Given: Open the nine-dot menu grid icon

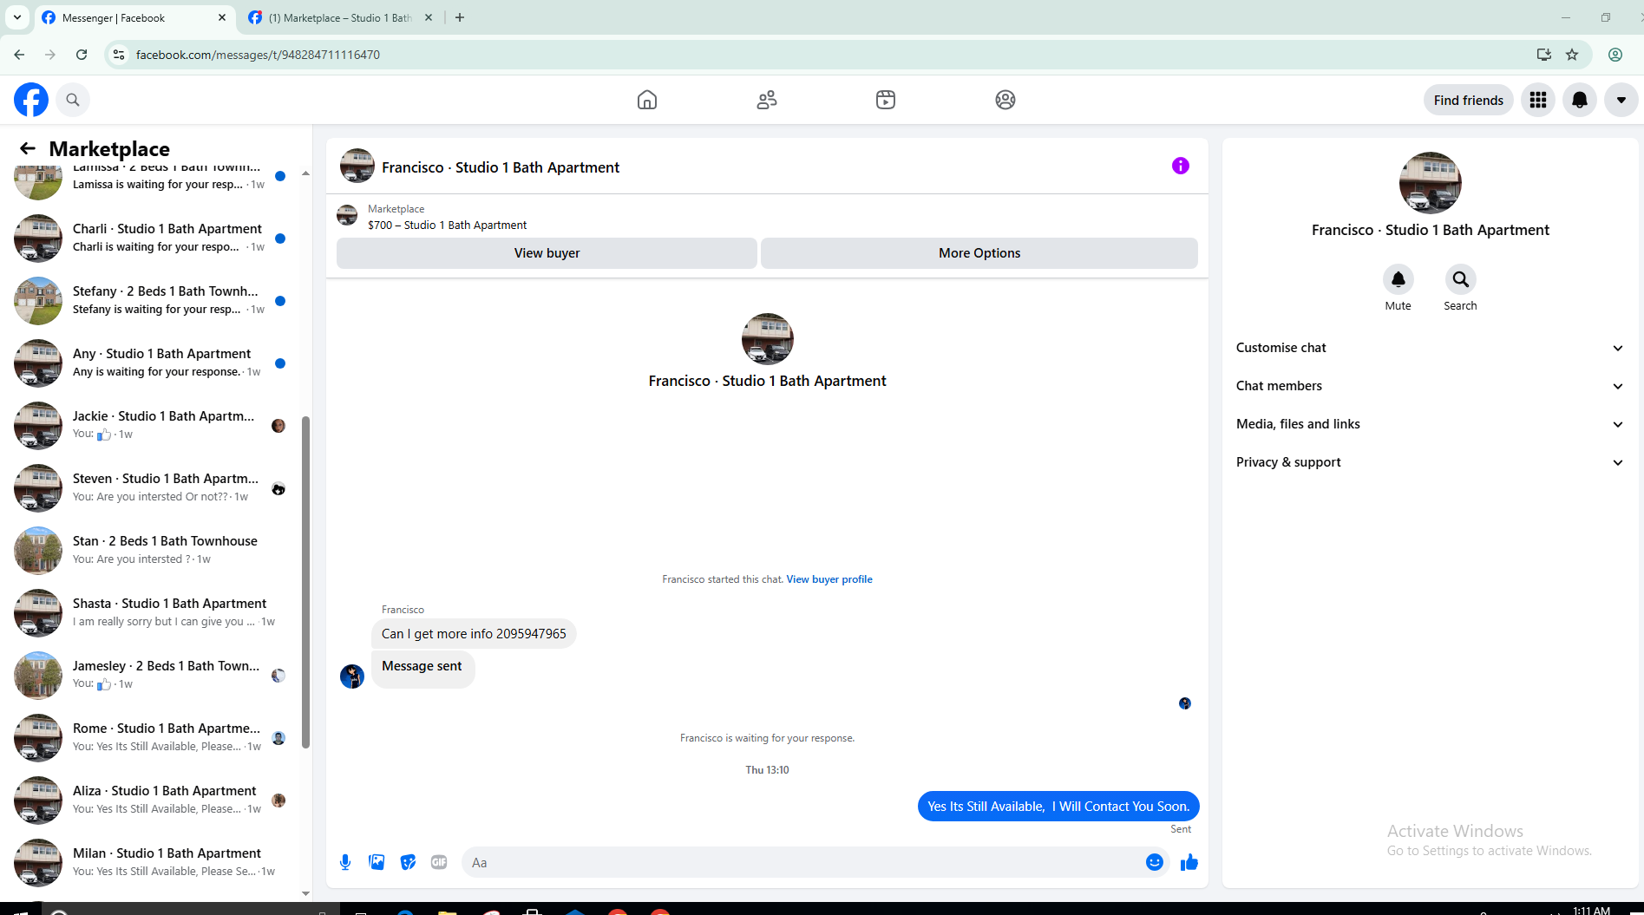Looking at the screenshot, I should (1538, 100).
